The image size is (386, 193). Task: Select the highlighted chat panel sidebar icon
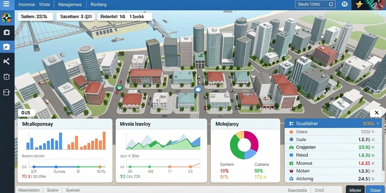click(x=6, y=47)
